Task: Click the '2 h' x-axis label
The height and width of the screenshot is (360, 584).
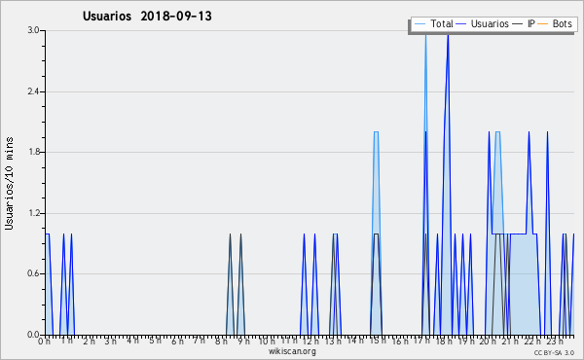Action: click(x=89, y=341)
